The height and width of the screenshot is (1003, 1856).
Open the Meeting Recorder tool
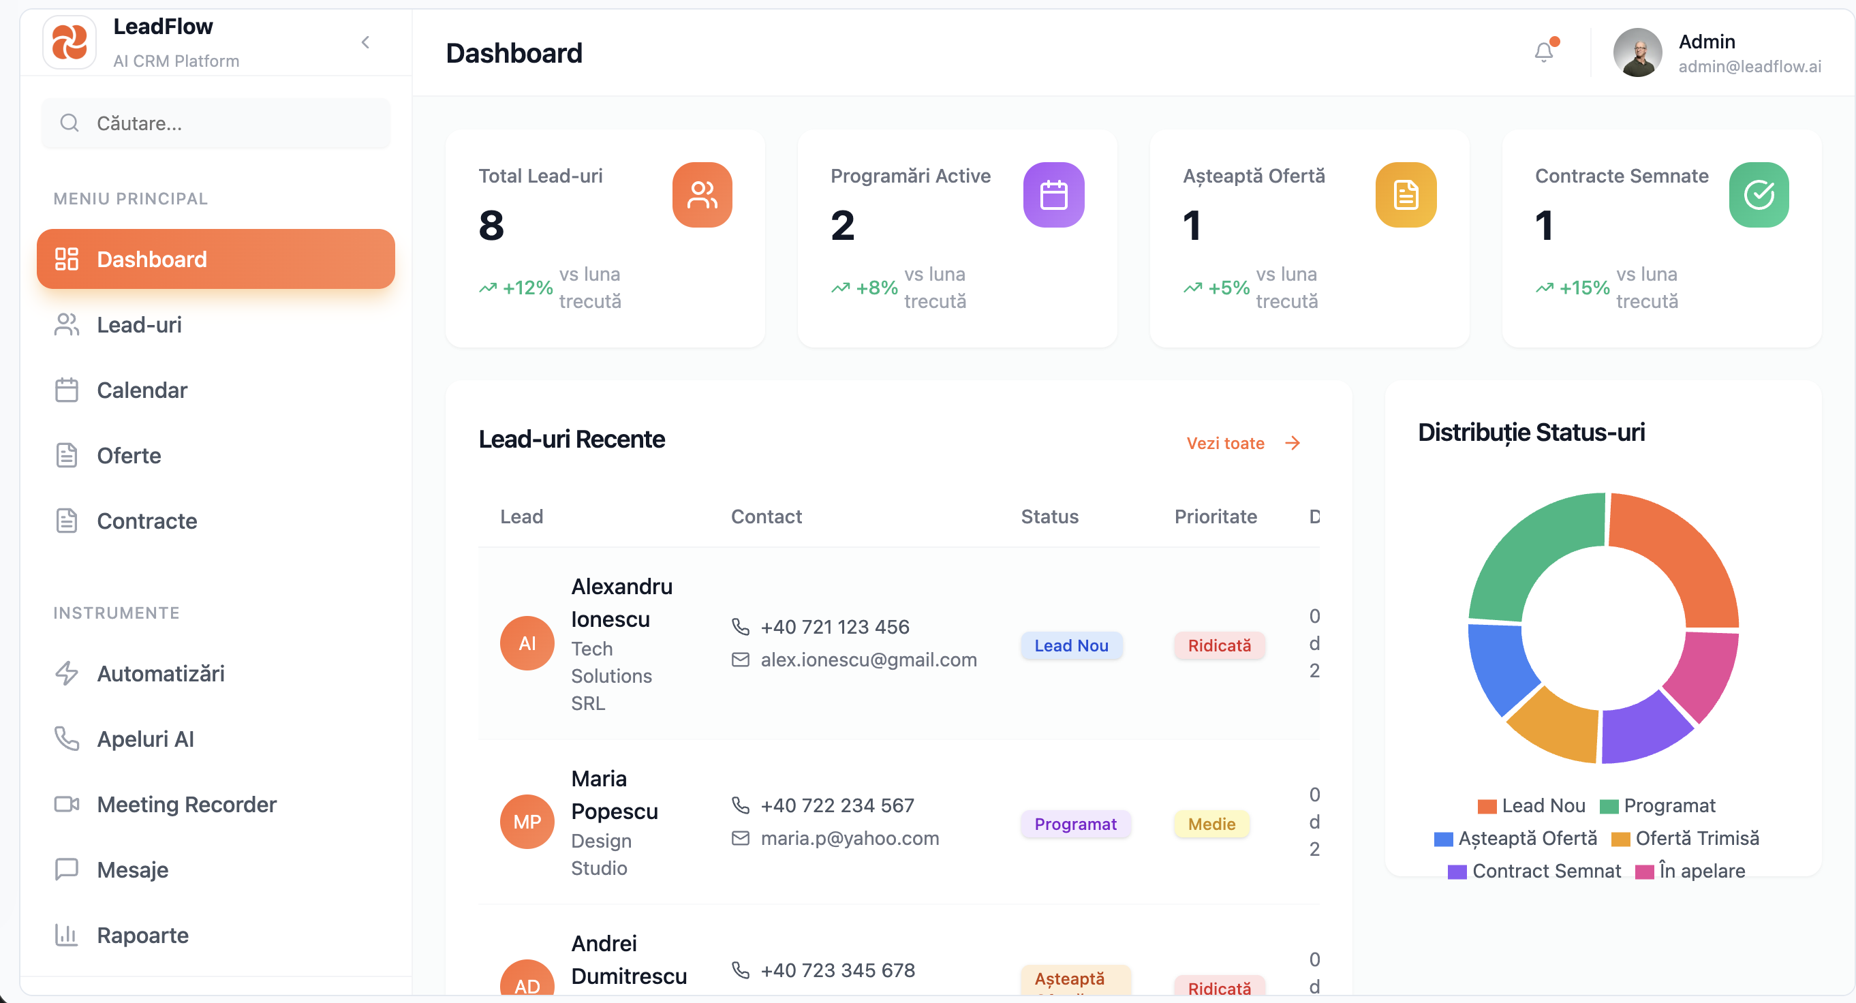[x=186, y=804]
